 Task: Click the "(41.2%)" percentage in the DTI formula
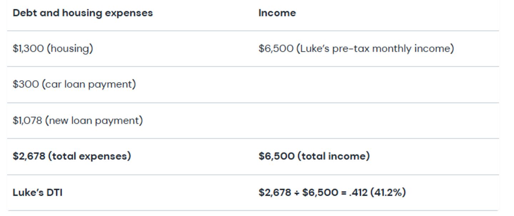point(388,193)
